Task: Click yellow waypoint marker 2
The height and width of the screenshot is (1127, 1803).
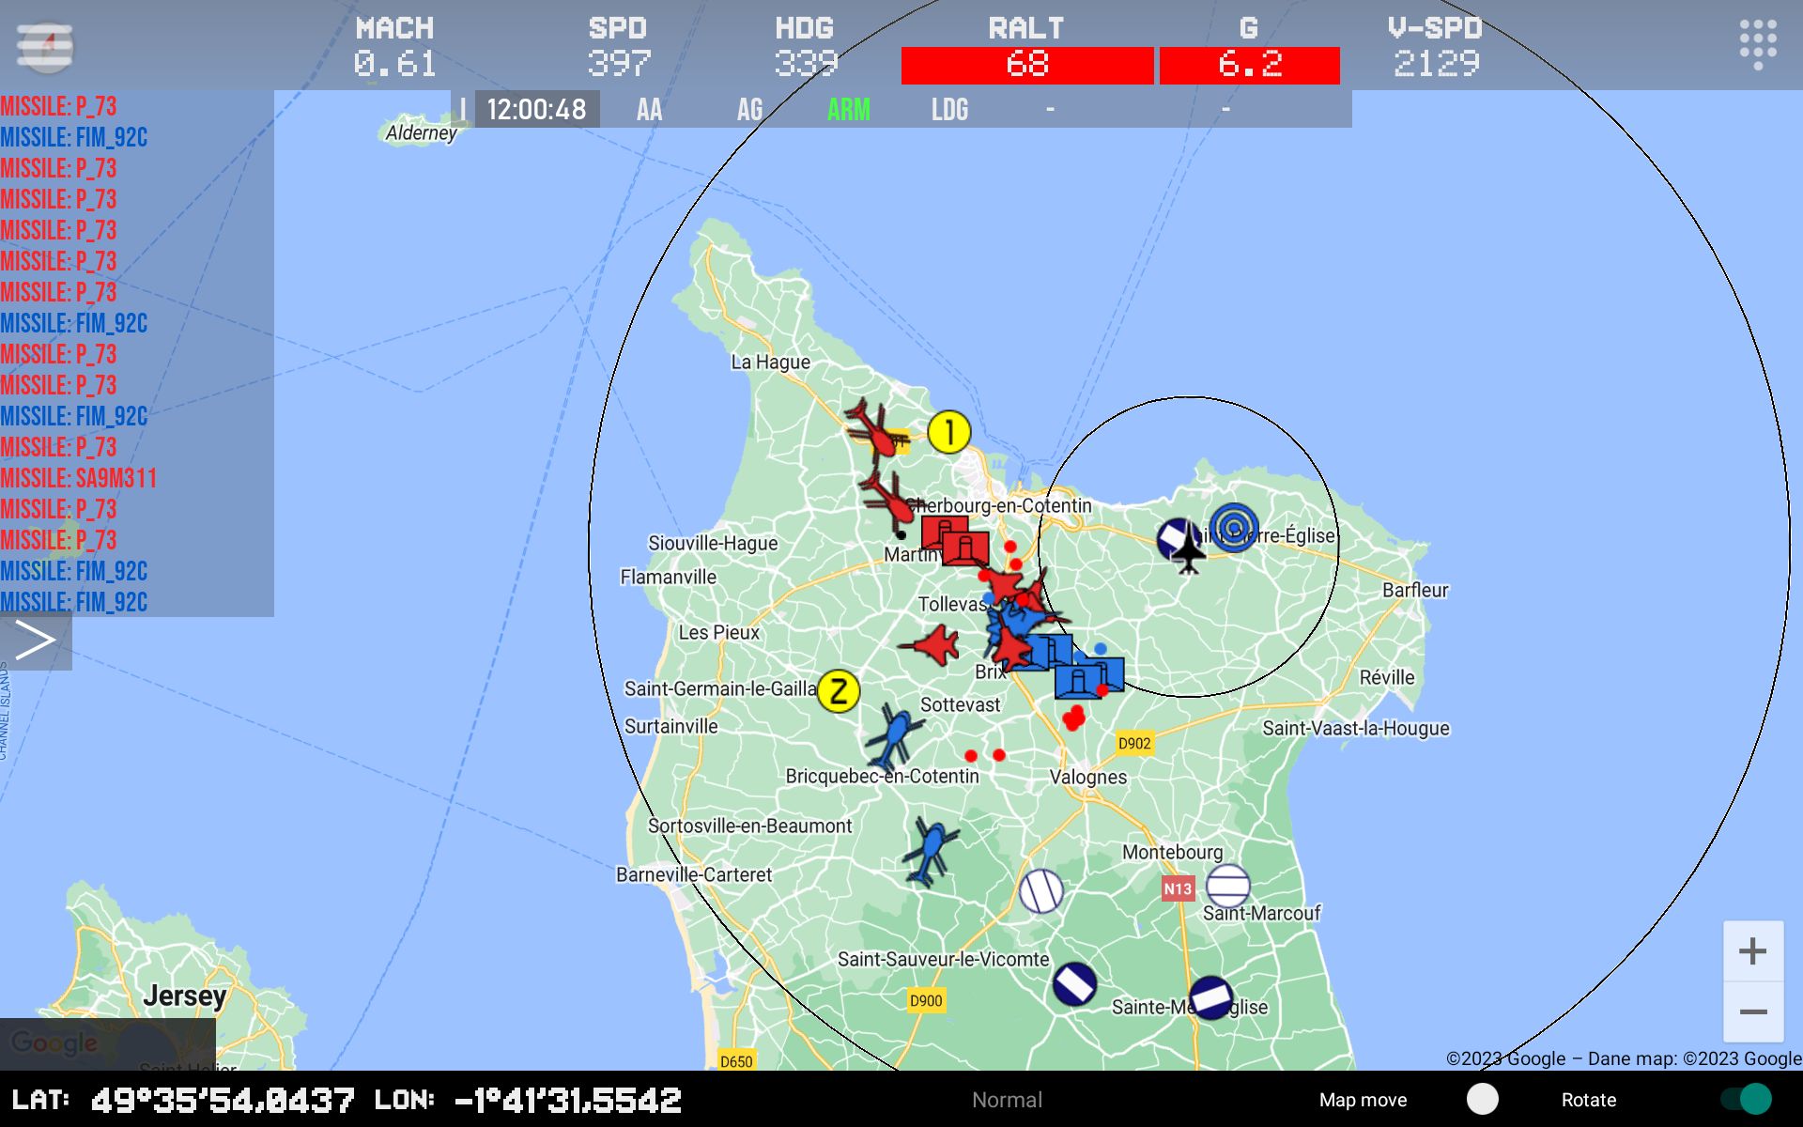Action: click(839, 692)
